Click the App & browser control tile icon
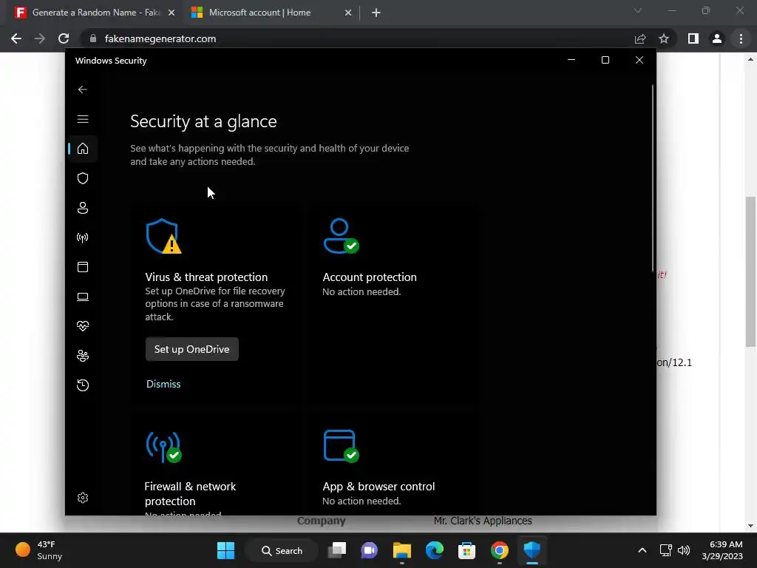The height and width of the screenshot is (568, 757). pos(341,446)
